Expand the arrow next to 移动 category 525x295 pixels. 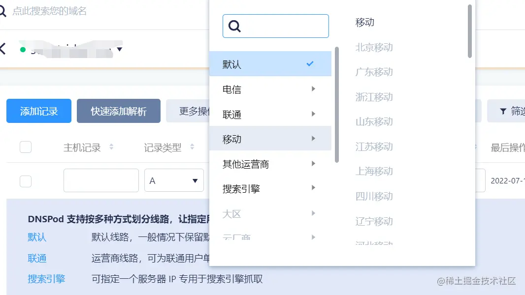coord(313,138)
